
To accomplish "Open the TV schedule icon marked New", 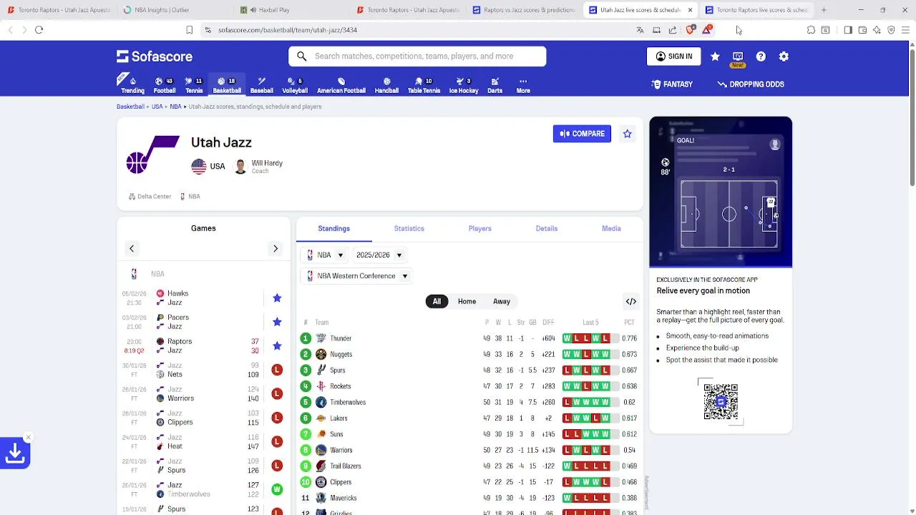I will click(738, 57).
